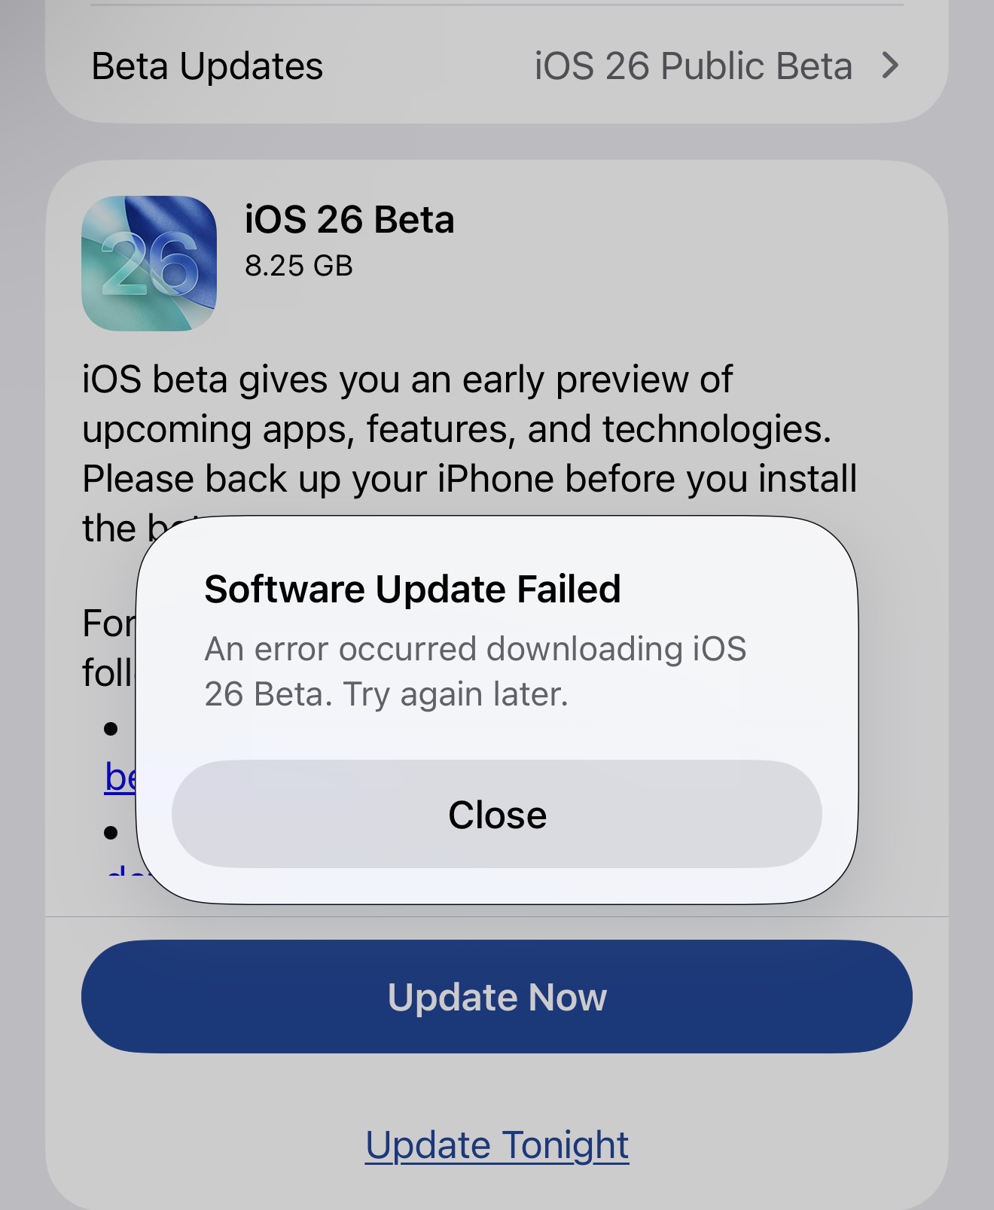The height and width of the screenshot is (1210, 994).
Task: Click the early preview description line
Action: coord(407,379)
